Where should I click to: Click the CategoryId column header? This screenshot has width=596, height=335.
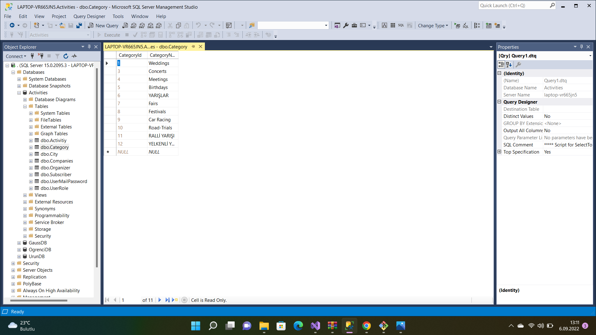[132, 55]
